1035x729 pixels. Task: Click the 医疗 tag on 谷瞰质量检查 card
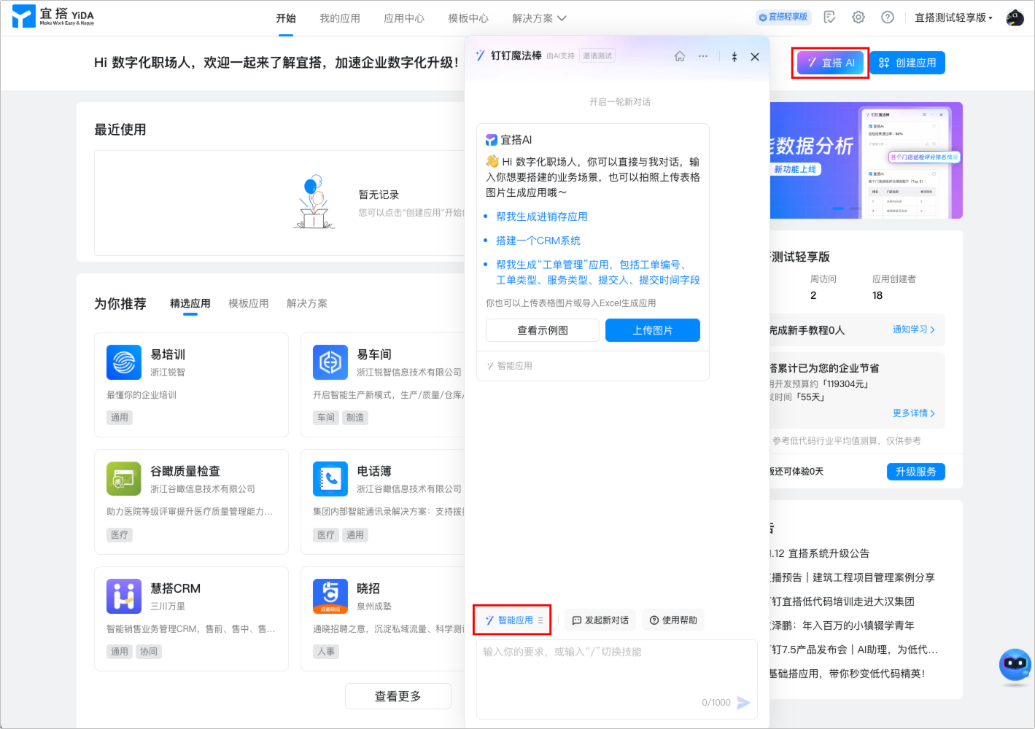(x=120, y=535)
